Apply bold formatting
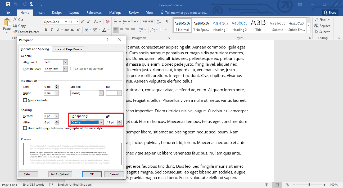Image resolution: width=343 pixels, height=188 pixels. 46,30
